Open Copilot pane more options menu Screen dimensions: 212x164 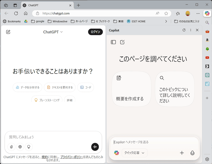pyautogui.click(x=191, y=30)
